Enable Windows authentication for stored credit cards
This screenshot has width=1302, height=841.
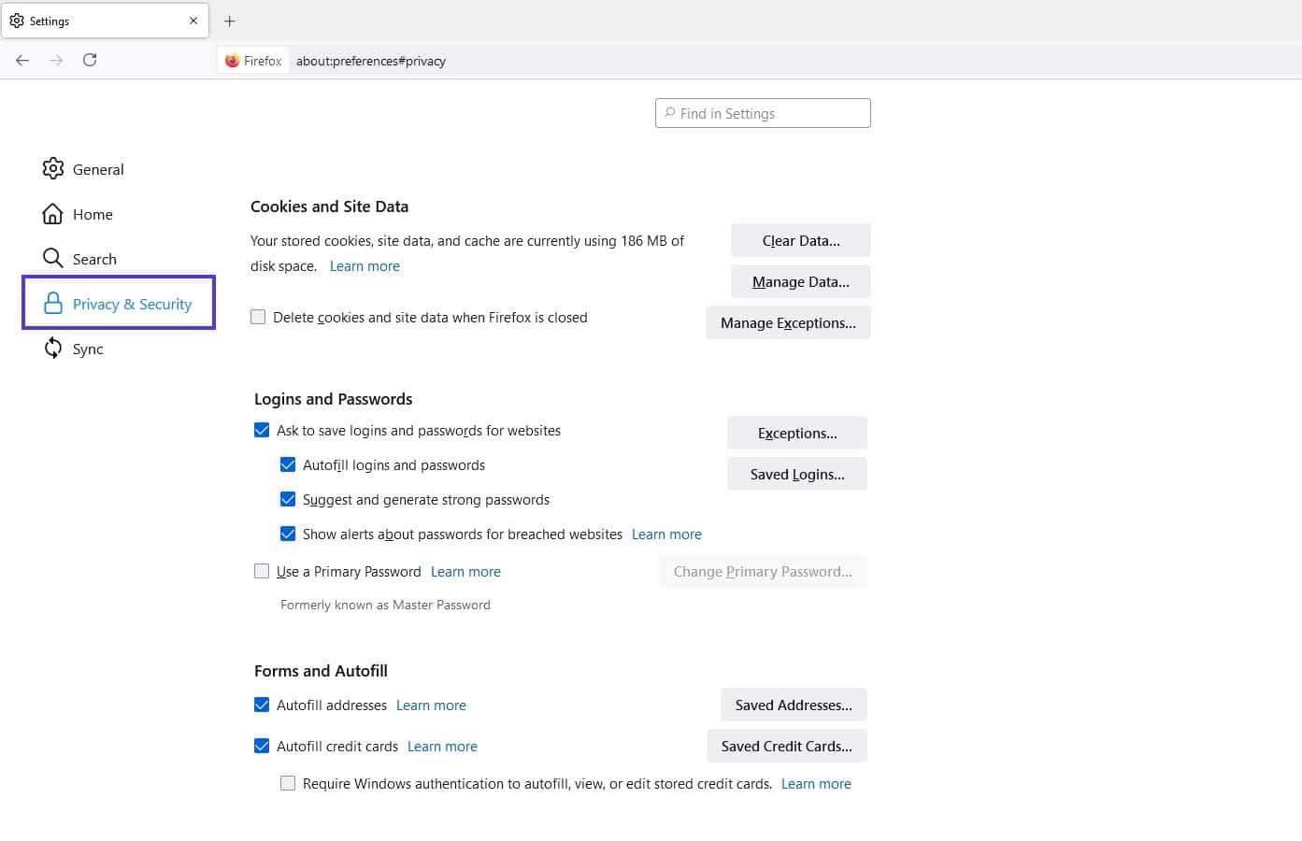coord(288,783)
